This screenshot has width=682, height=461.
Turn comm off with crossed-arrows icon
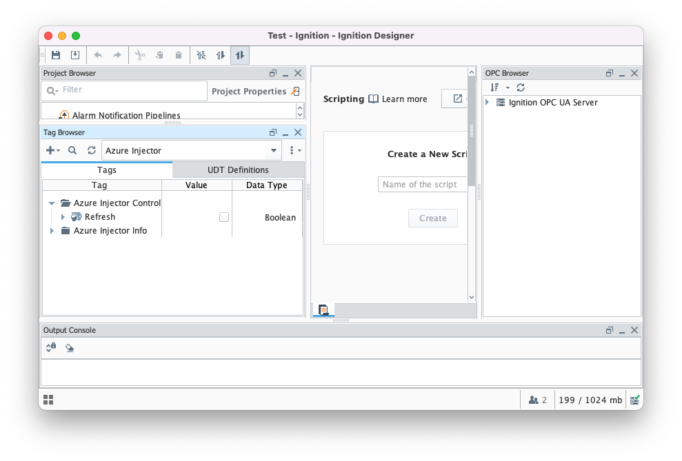tap(201, 55)
